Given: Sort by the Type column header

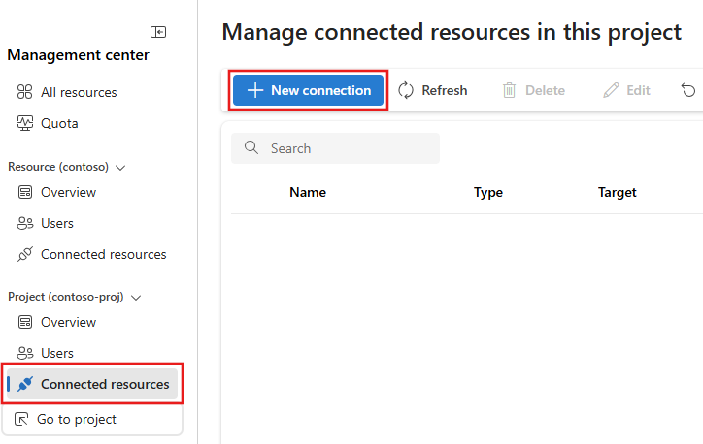Looking at the screenshot, I should click(488, 192).
